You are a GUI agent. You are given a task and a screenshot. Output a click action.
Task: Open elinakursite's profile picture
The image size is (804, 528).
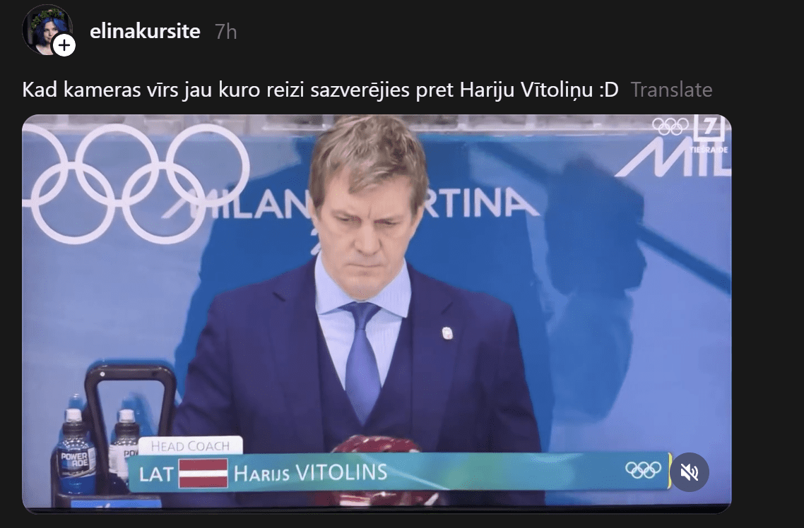point(47,30)
